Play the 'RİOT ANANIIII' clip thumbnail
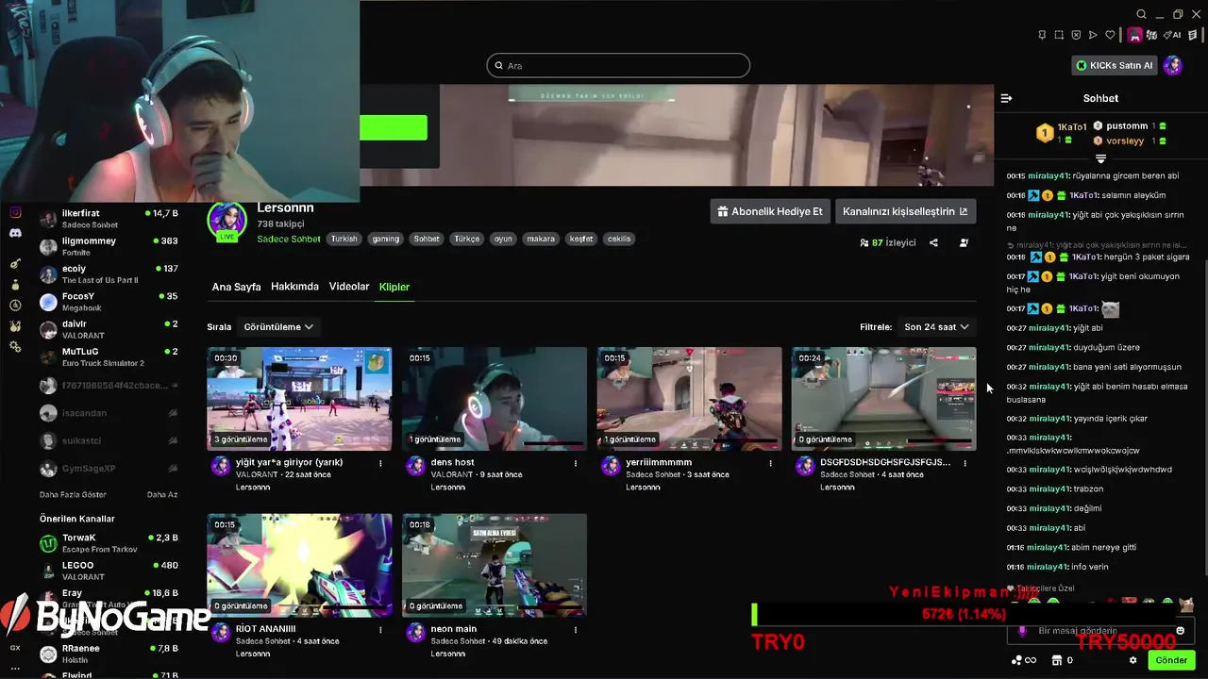1208x679 pixels. click(x=299, y=565)
